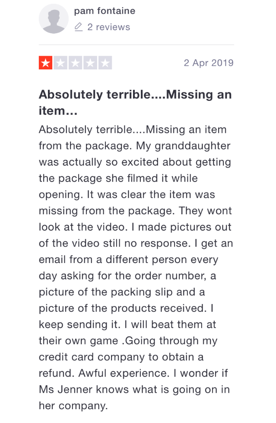Open the 2 reviews link

pyautogui.click(x=109, y=27)
